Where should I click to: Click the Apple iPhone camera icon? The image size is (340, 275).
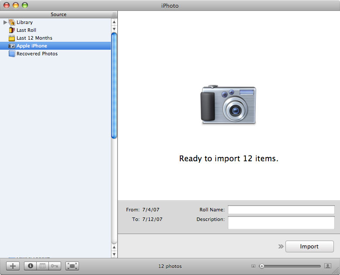11,46
